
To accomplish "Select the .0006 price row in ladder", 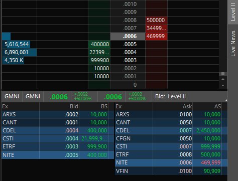I will point(128,36).
